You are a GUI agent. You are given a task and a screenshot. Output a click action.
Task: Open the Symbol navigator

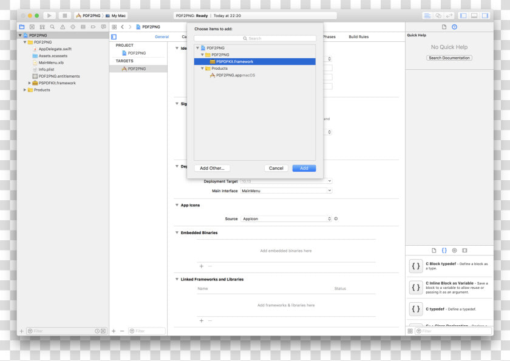coord(42,27)
